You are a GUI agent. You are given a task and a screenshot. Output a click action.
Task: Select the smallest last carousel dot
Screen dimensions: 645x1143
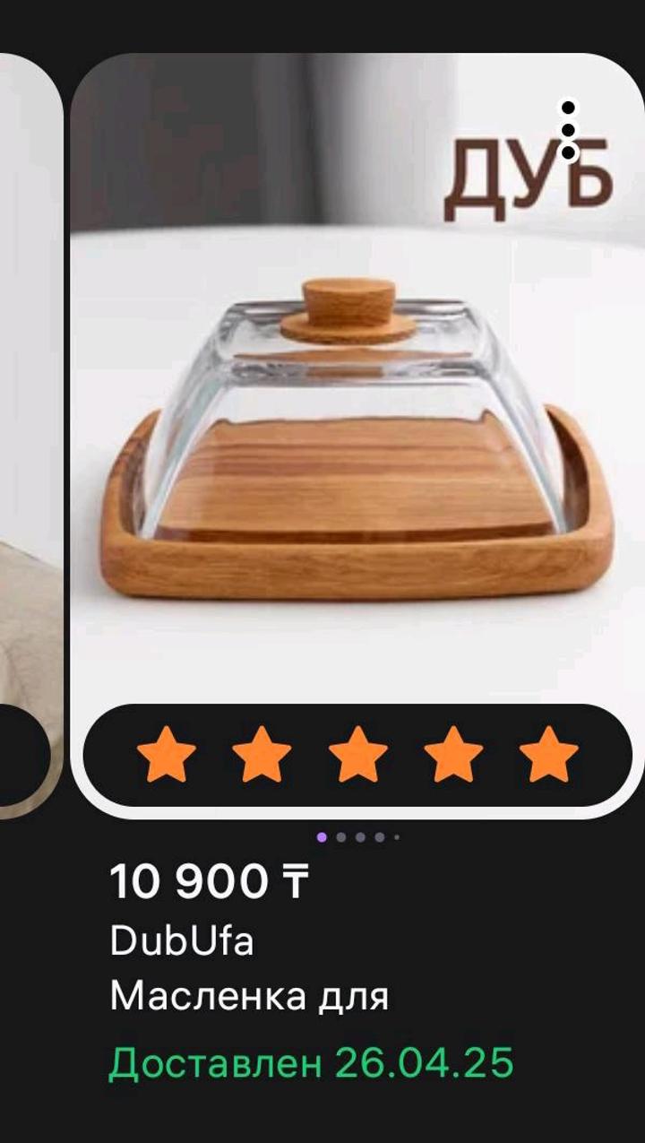pyautogui.click(x=397, y=837)
